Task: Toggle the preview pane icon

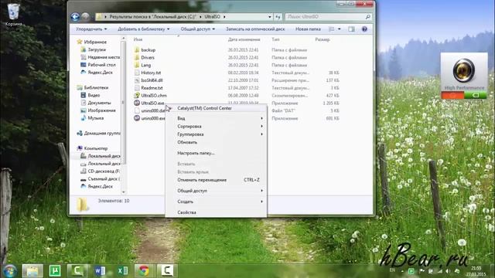Action: (x=351, y=29)
